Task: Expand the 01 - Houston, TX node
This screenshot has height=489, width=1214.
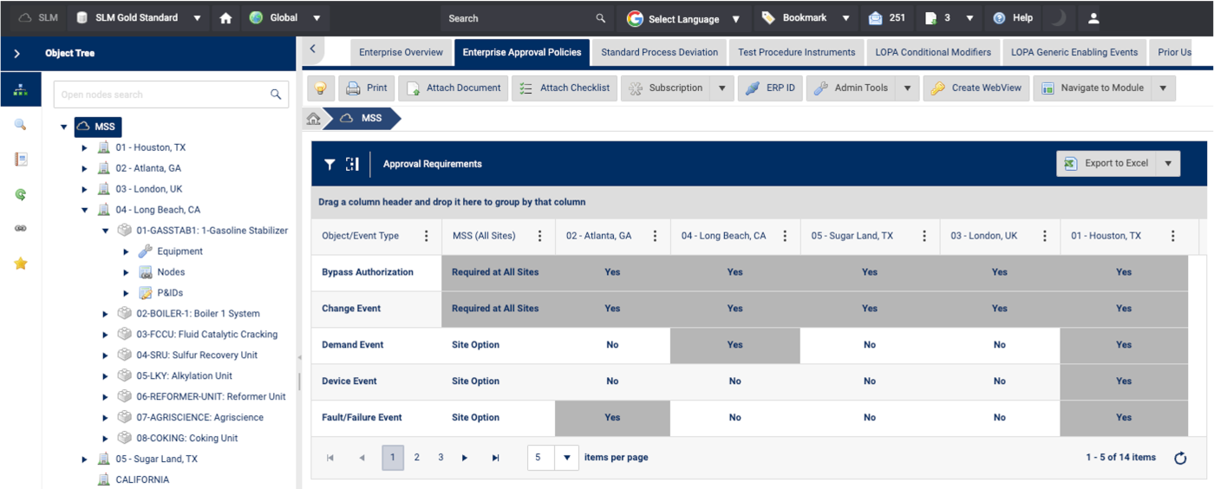Action: pyautogui.click(x=85, y=147)
